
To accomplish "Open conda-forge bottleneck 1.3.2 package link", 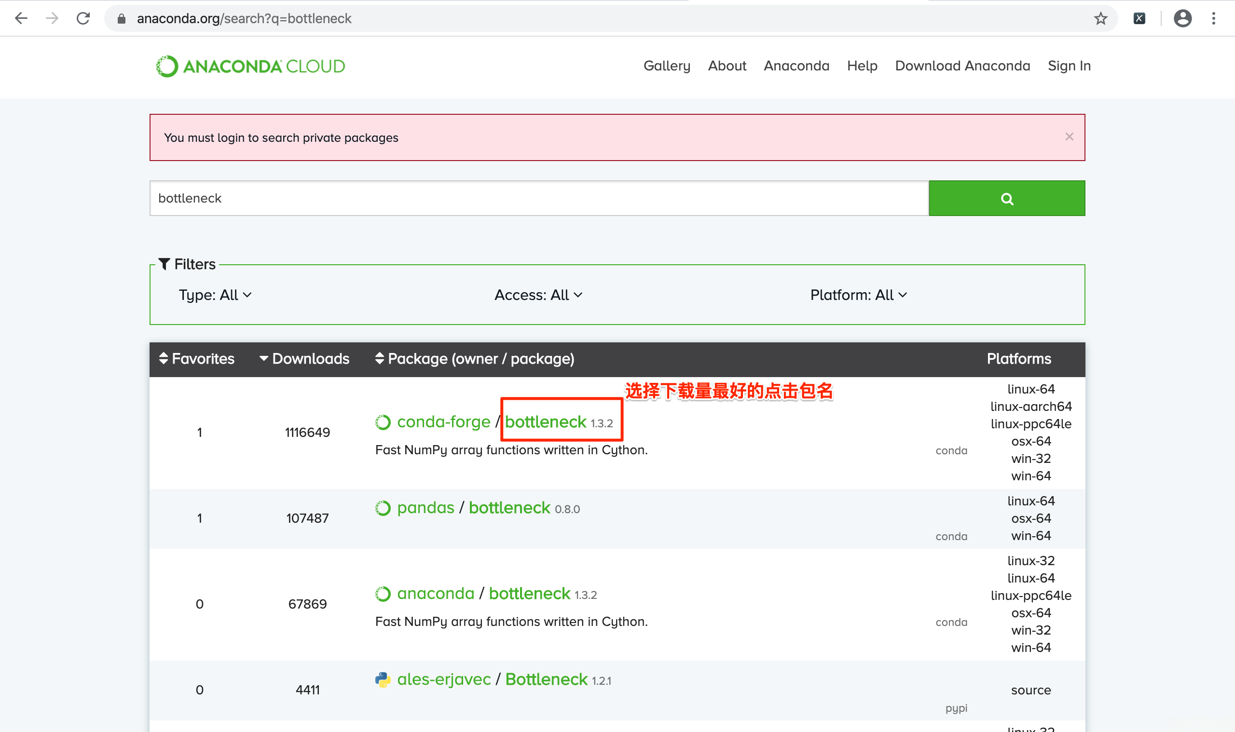I will coord(545,422).
